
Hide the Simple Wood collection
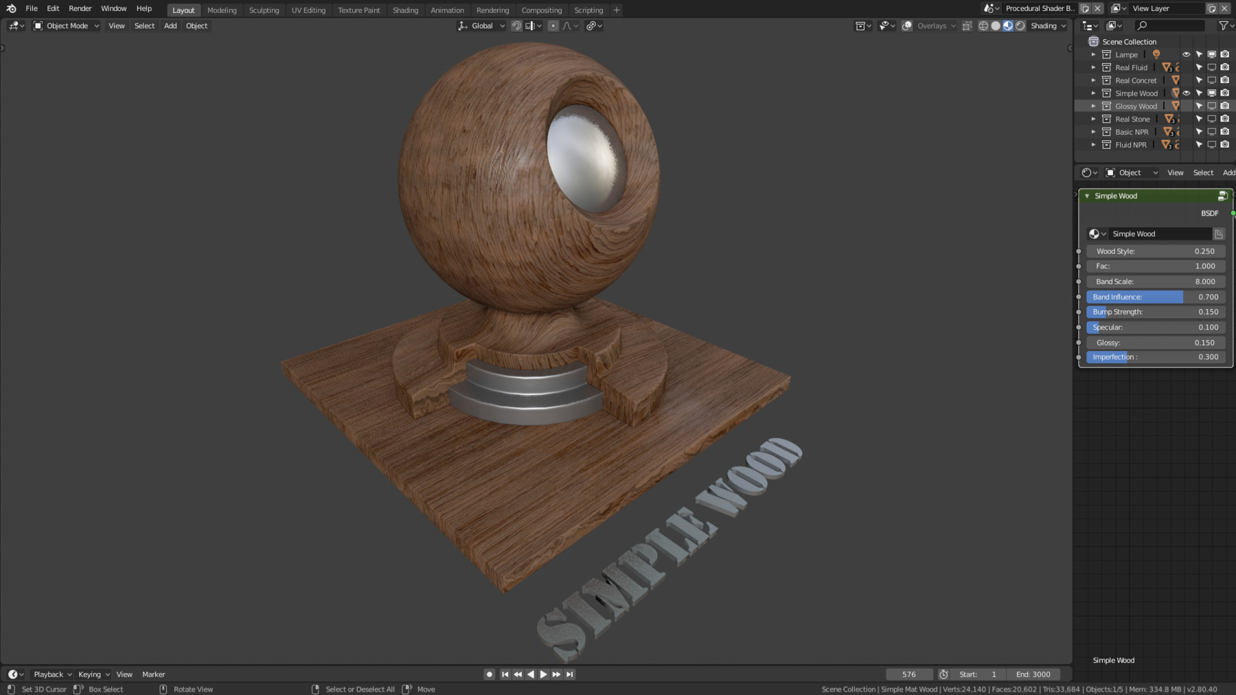1186,93
